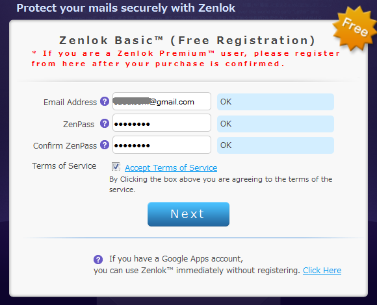
Task: Select the OK status beside ZenPass
Action: [276, 124]
